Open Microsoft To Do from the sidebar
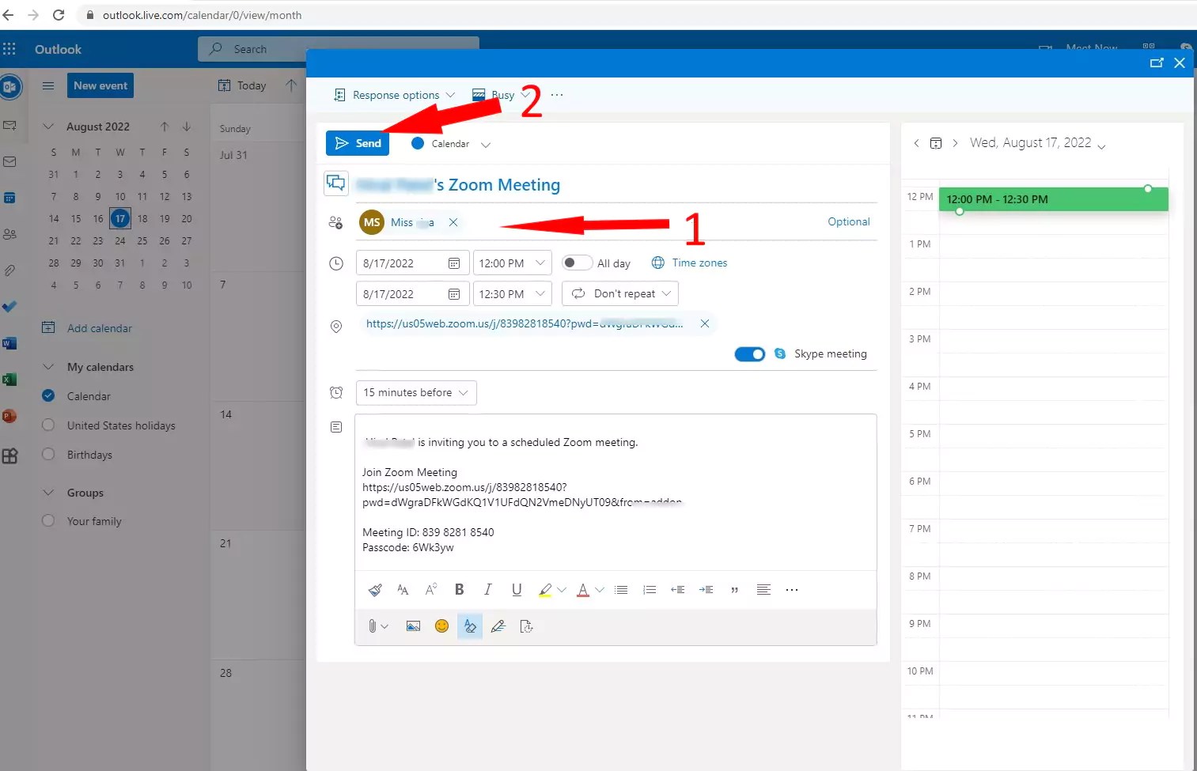Image resolution: width=1197 pixels, height=771 pixels. pos(10,307)
